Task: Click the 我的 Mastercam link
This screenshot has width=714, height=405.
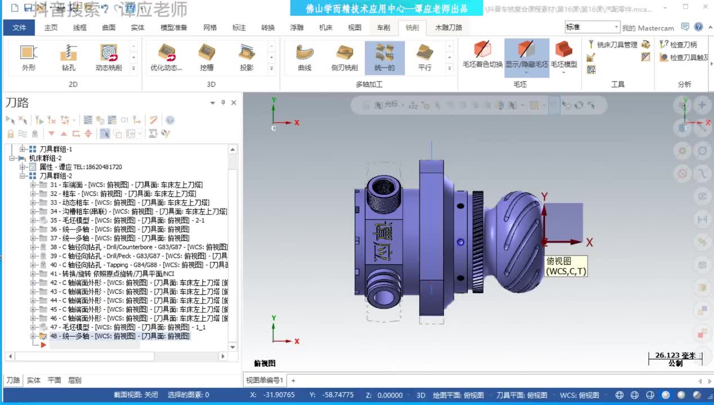Action: click(x=648, y=28)
